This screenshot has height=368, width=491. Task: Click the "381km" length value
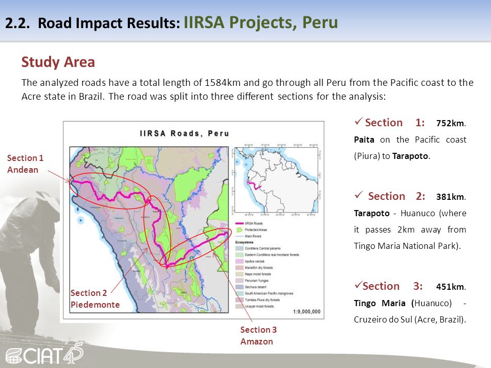(450, 197)
